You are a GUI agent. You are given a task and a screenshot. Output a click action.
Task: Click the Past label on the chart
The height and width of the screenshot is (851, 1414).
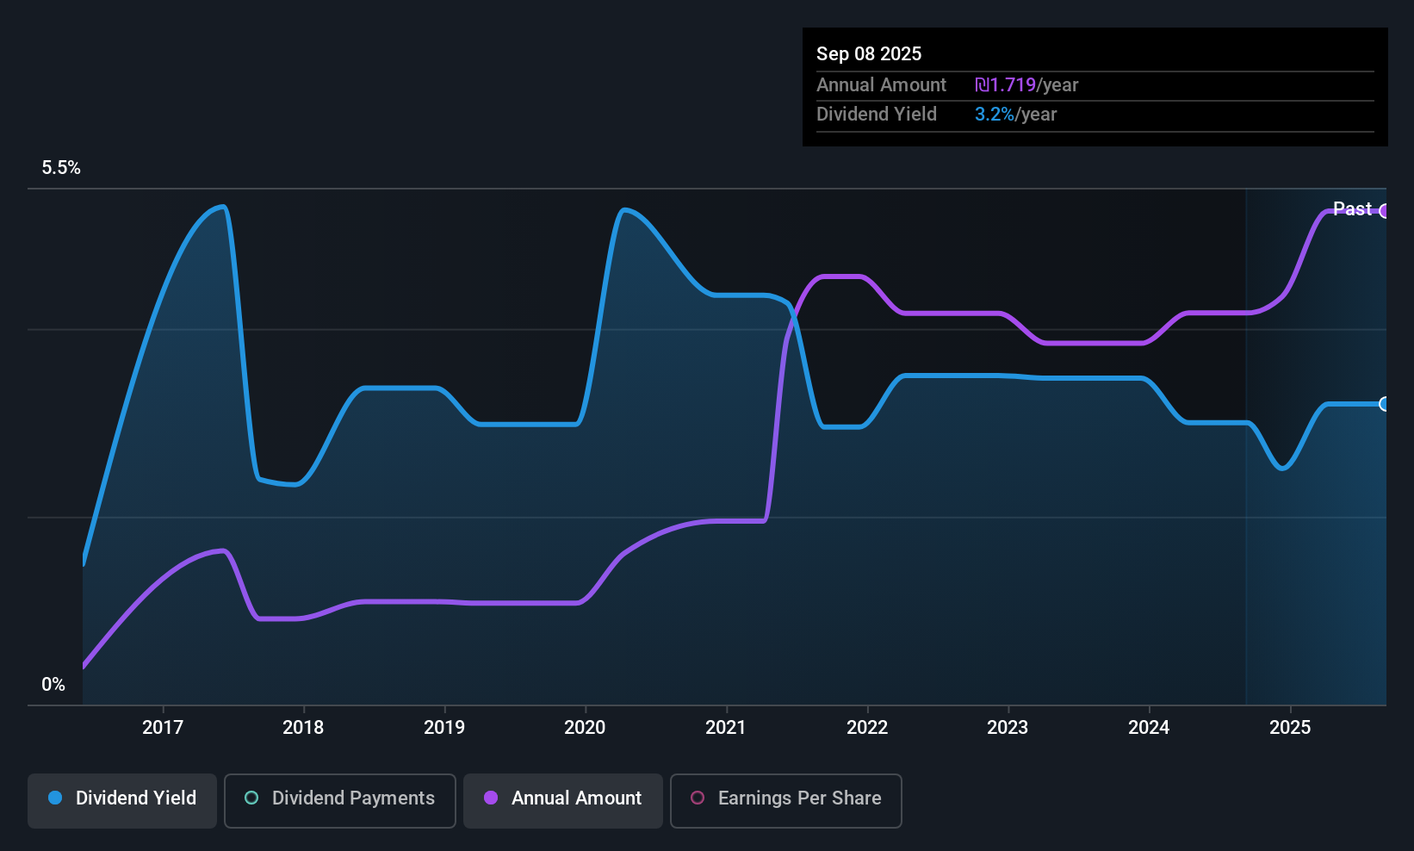1352,209
